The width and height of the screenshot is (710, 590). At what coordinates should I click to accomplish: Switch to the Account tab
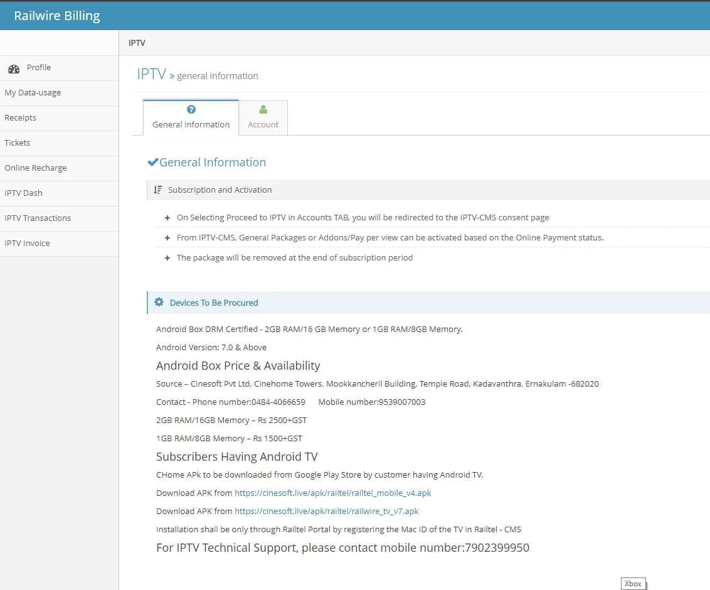click(x=263, y=118)
